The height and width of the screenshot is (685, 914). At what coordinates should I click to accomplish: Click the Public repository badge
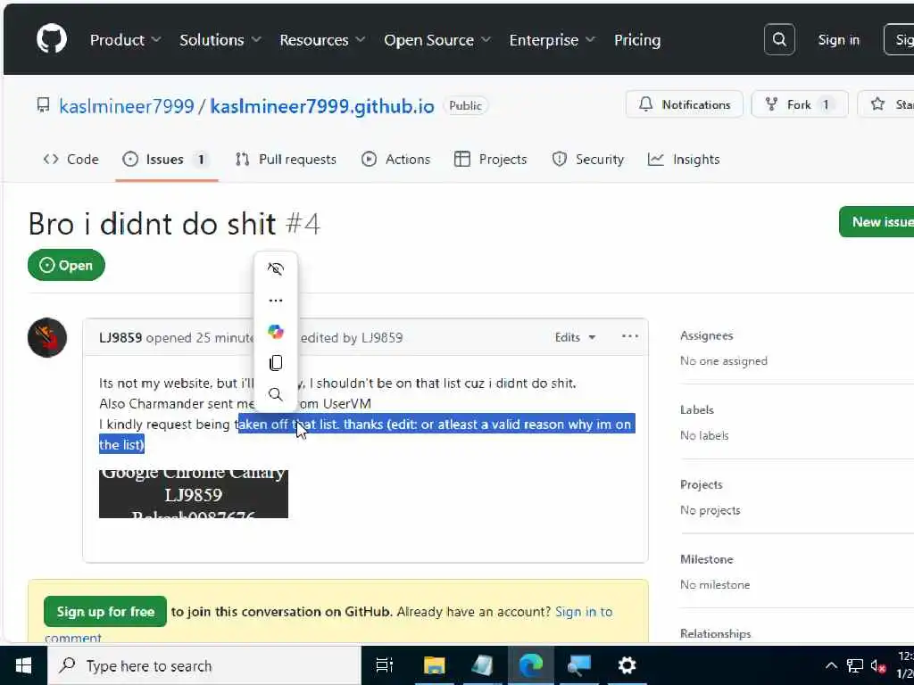[x=465, y=105]
